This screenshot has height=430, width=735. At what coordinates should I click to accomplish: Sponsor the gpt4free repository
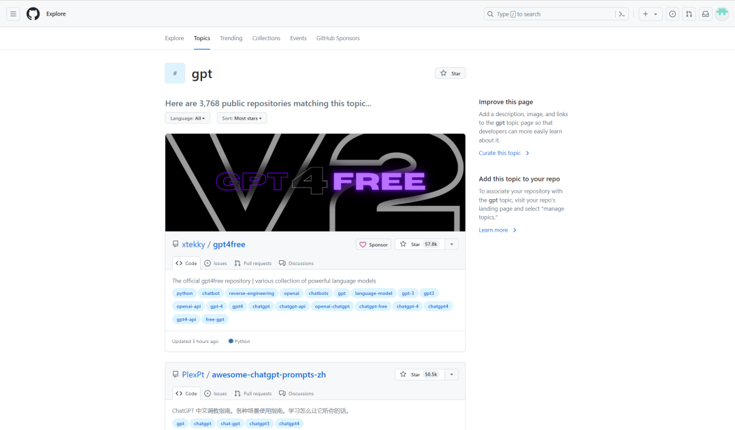coord(374,245)
